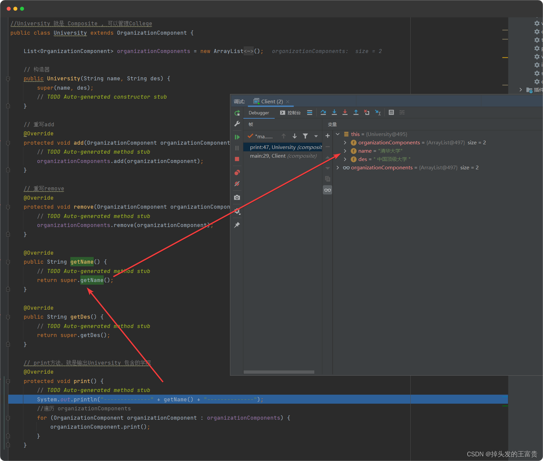This screenshot has width=543, height=461.
Task: Click the Run to Cursor icon
Action: pyautogui.click(x=378, y=113)
